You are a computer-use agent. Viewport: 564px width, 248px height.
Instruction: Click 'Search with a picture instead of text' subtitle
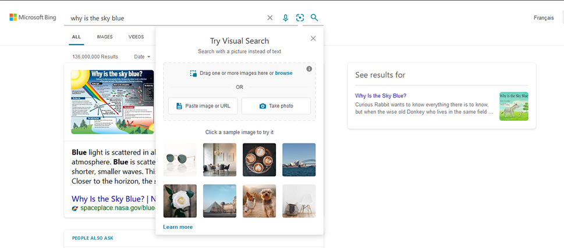[x=240, y=51]
